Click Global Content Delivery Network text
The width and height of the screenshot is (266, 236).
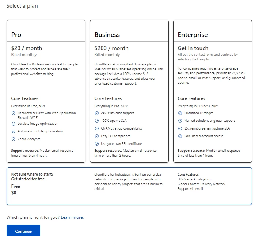click(202, 184)
